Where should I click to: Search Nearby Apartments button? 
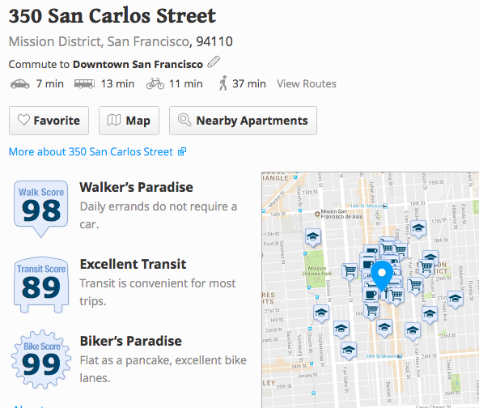coord(244,121)
